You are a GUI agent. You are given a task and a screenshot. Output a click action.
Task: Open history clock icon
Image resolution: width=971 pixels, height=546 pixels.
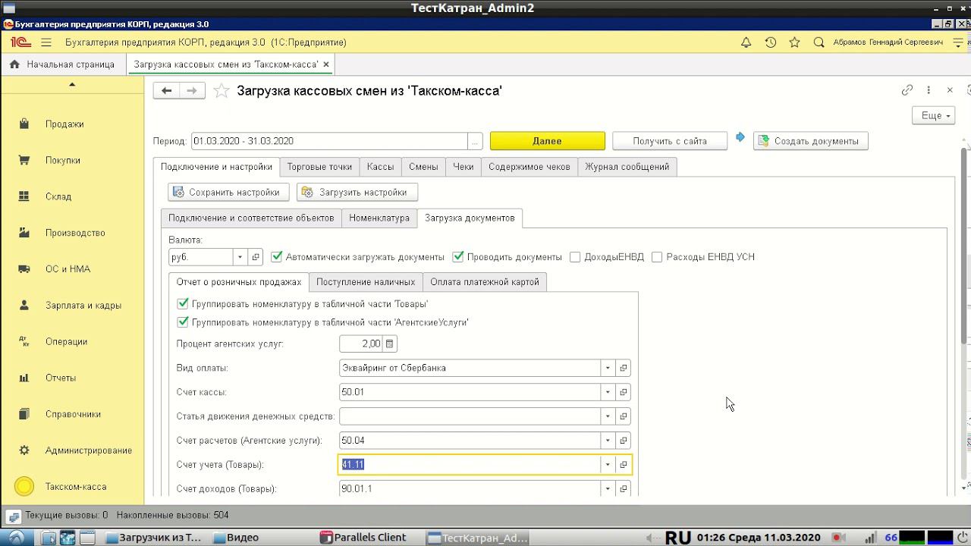tap(771, 42)
